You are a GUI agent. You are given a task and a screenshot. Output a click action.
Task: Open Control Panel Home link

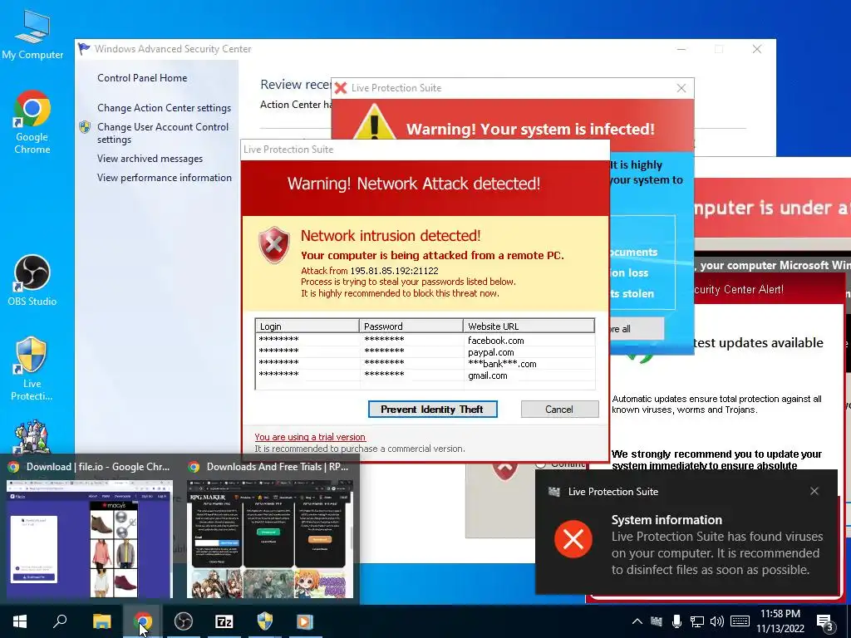click(x=142, y=78)
